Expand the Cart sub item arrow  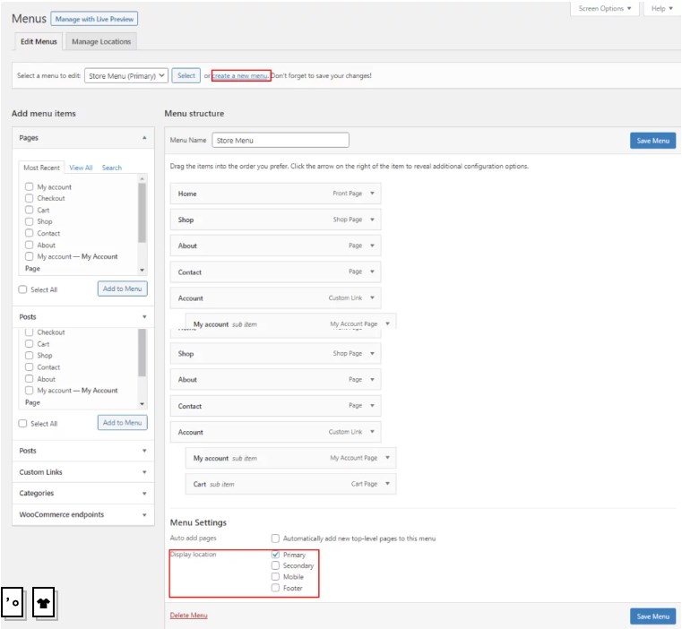(x=387, y=484)
